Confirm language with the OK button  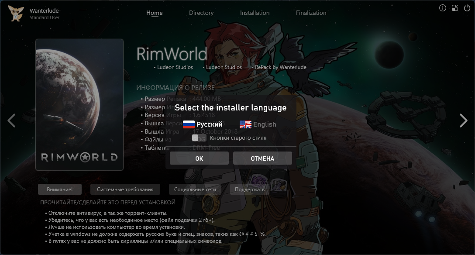point(199,159)
